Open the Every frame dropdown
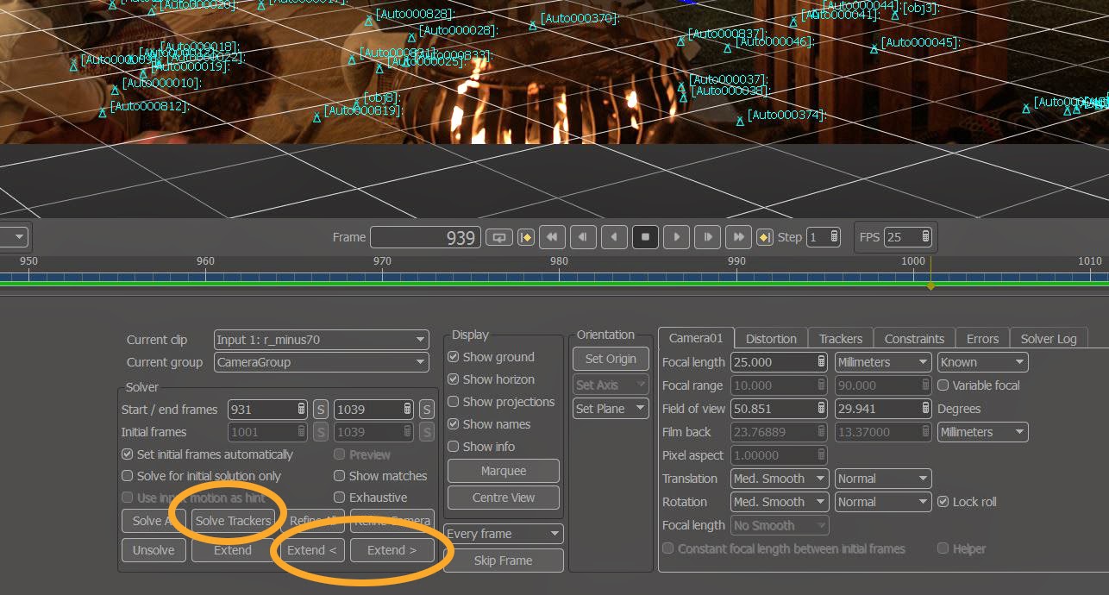 503,534
